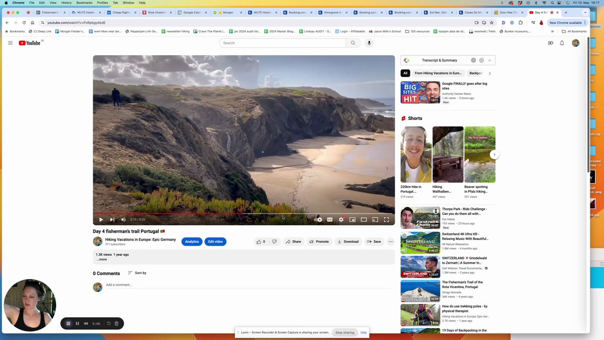Toggle closed captions in the player
Viewport: 604px width, 340px height.
pos(330,220)
